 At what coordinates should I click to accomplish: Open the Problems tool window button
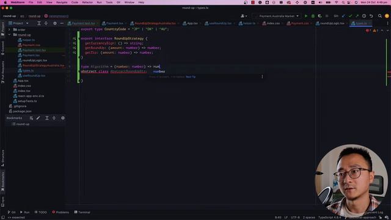click(60, 212)
